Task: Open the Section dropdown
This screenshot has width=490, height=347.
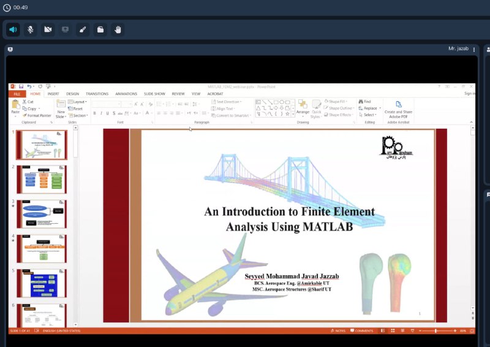Action: tap(78, 115)
